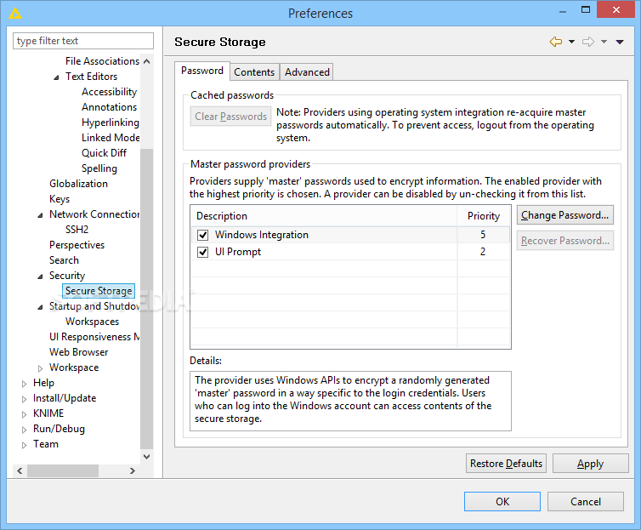Select File Associations in the tree
Viewport: 641px width, 530px height.
102,61
